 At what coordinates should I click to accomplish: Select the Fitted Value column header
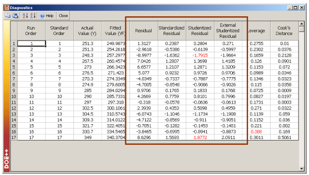[115, 31]
